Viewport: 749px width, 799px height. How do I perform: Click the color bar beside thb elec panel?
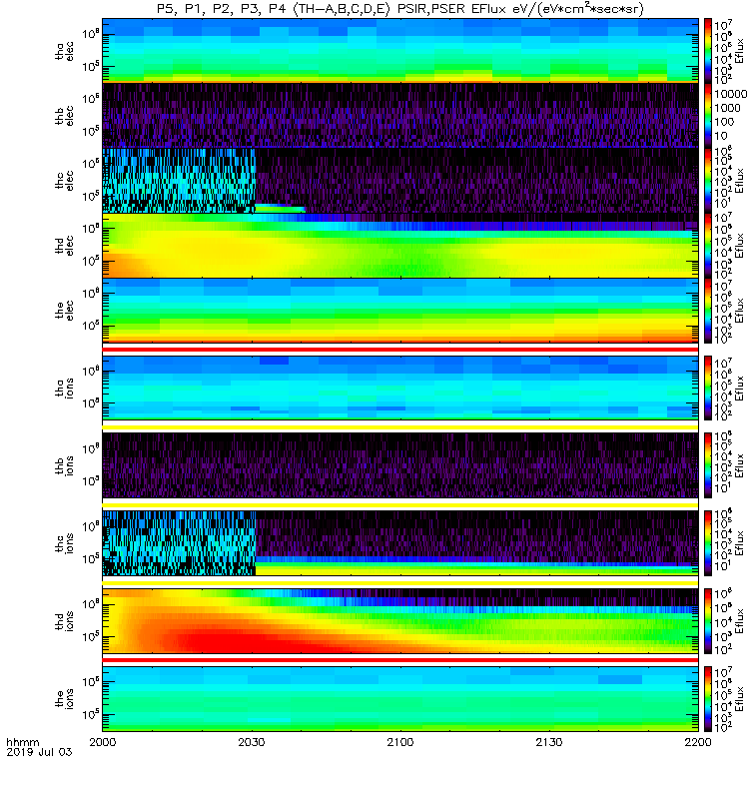[708, 116]
